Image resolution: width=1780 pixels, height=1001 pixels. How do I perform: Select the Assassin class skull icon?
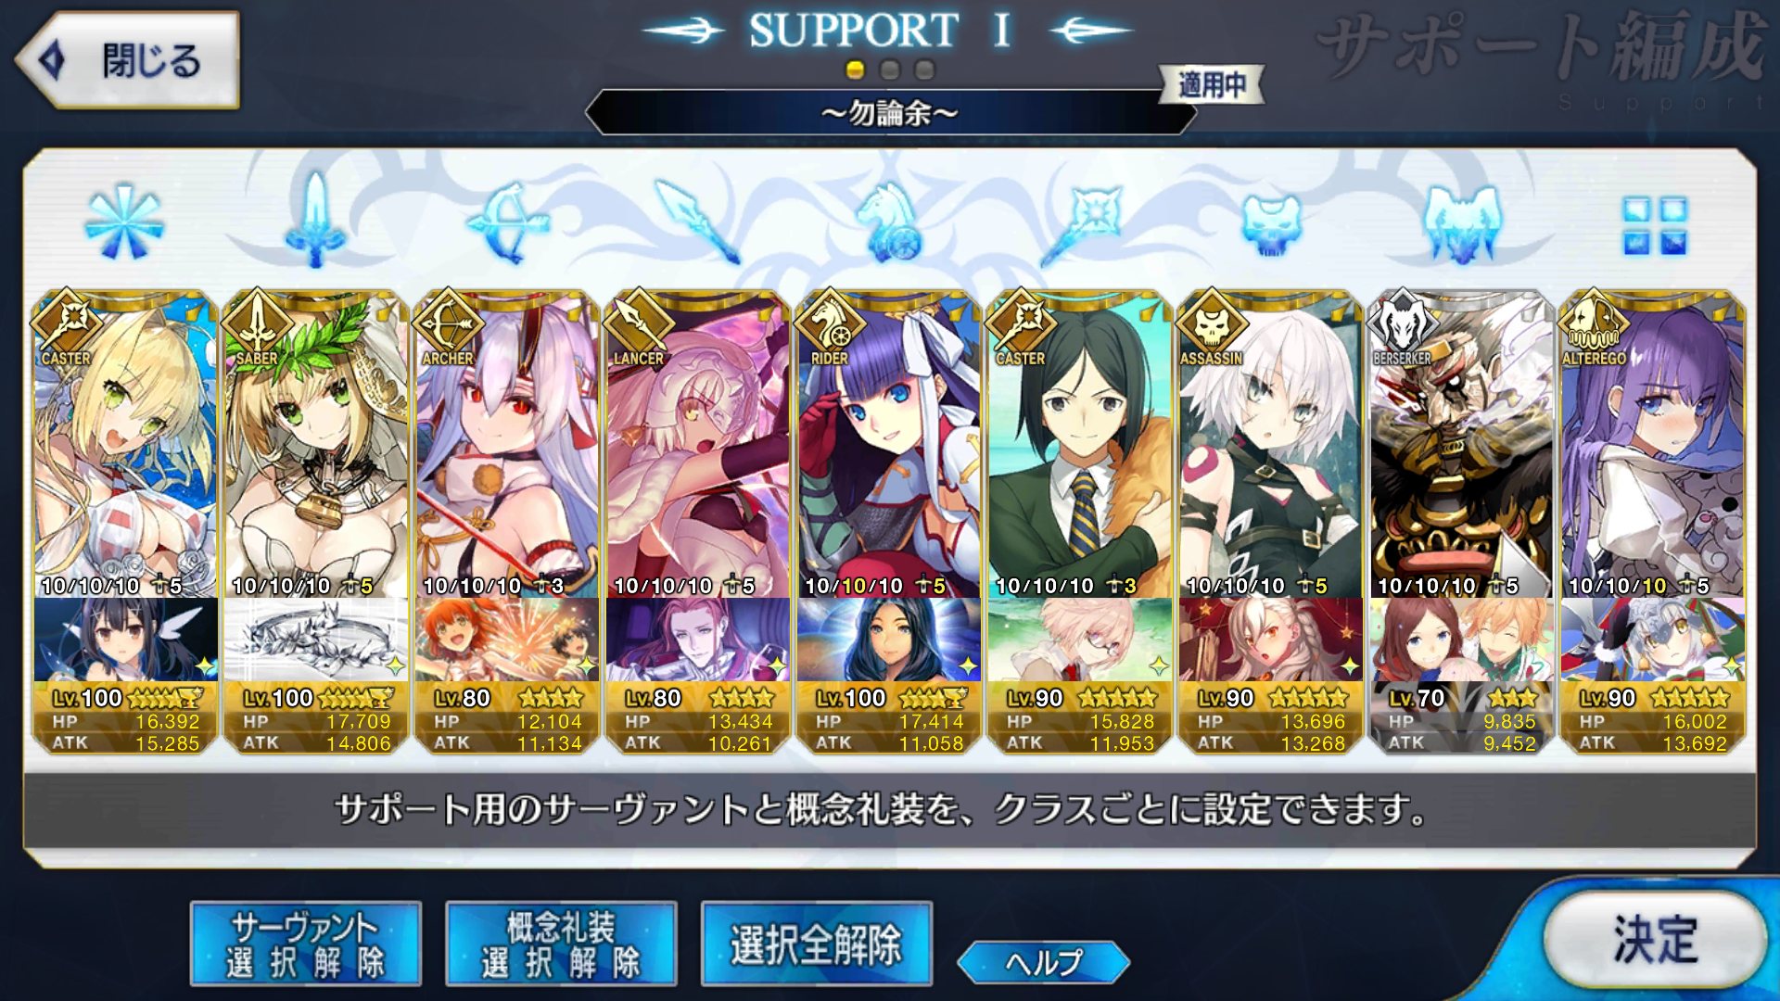pyautogui.click(x=1271, y=224)
